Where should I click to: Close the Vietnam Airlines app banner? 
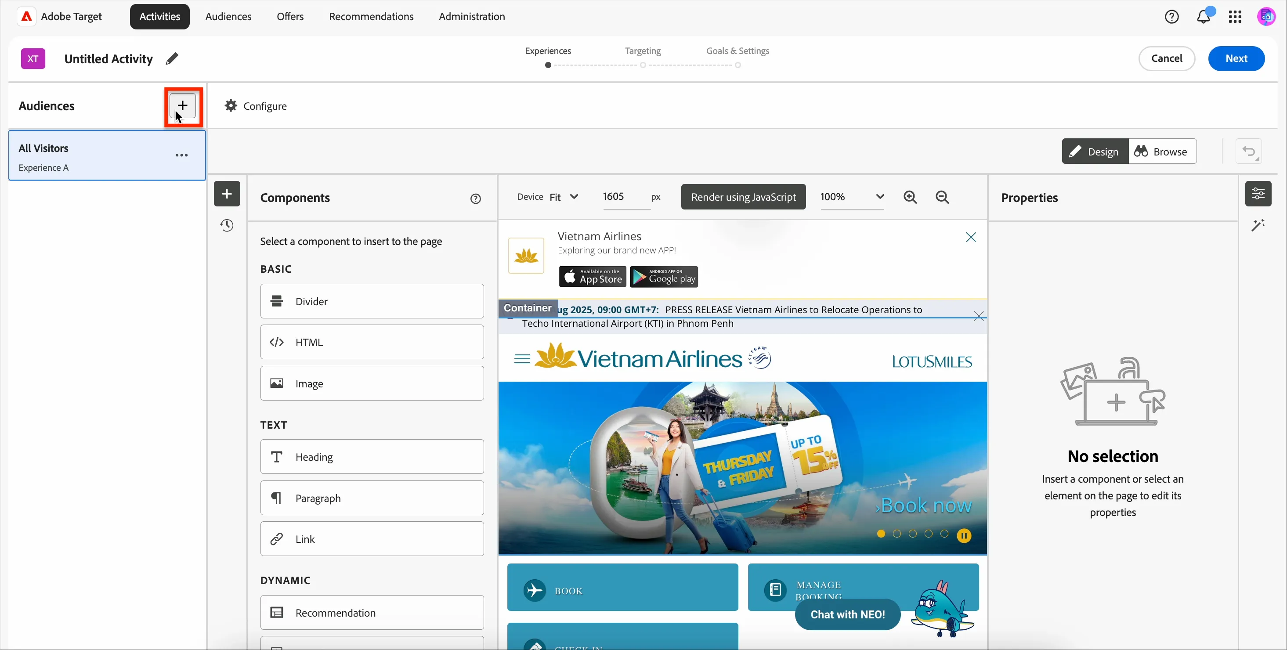point(971,237)
